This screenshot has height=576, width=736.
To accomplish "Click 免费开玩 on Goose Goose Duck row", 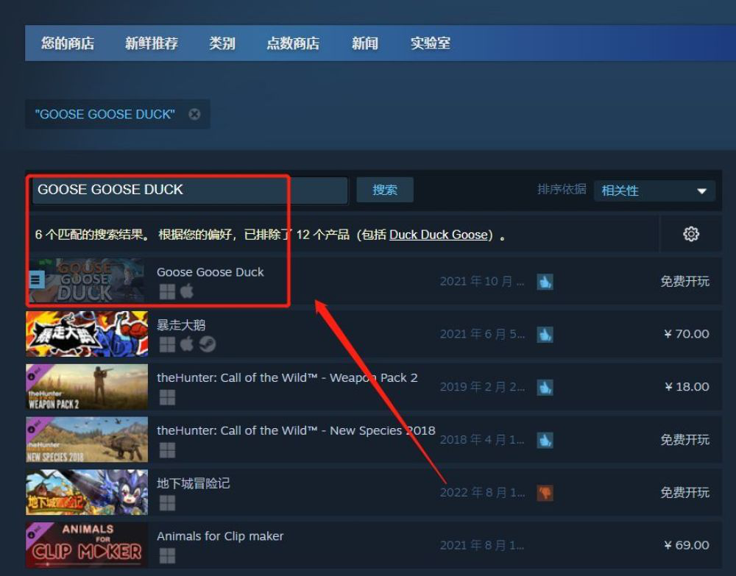I will tap(684, 282).
